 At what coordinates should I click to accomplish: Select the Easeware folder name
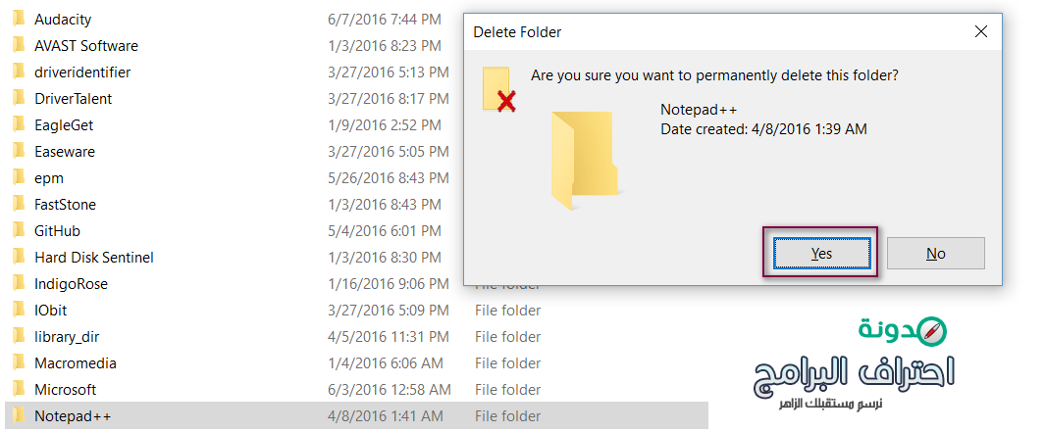click(65, 151)
